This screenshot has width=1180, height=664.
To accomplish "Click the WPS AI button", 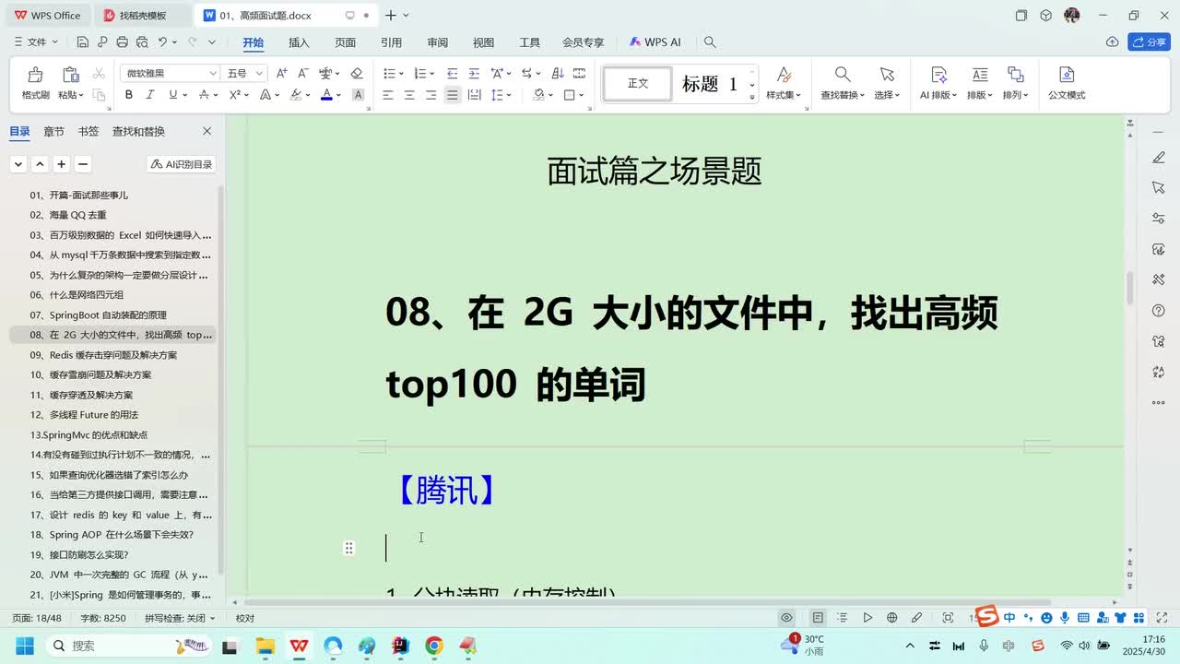I will click(x=655, y=42).
